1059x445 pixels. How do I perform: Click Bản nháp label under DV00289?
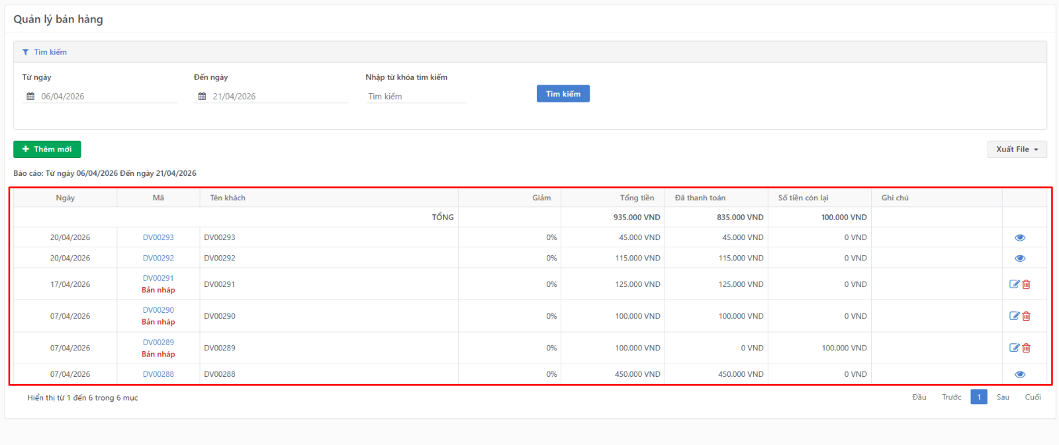point(158,354)
